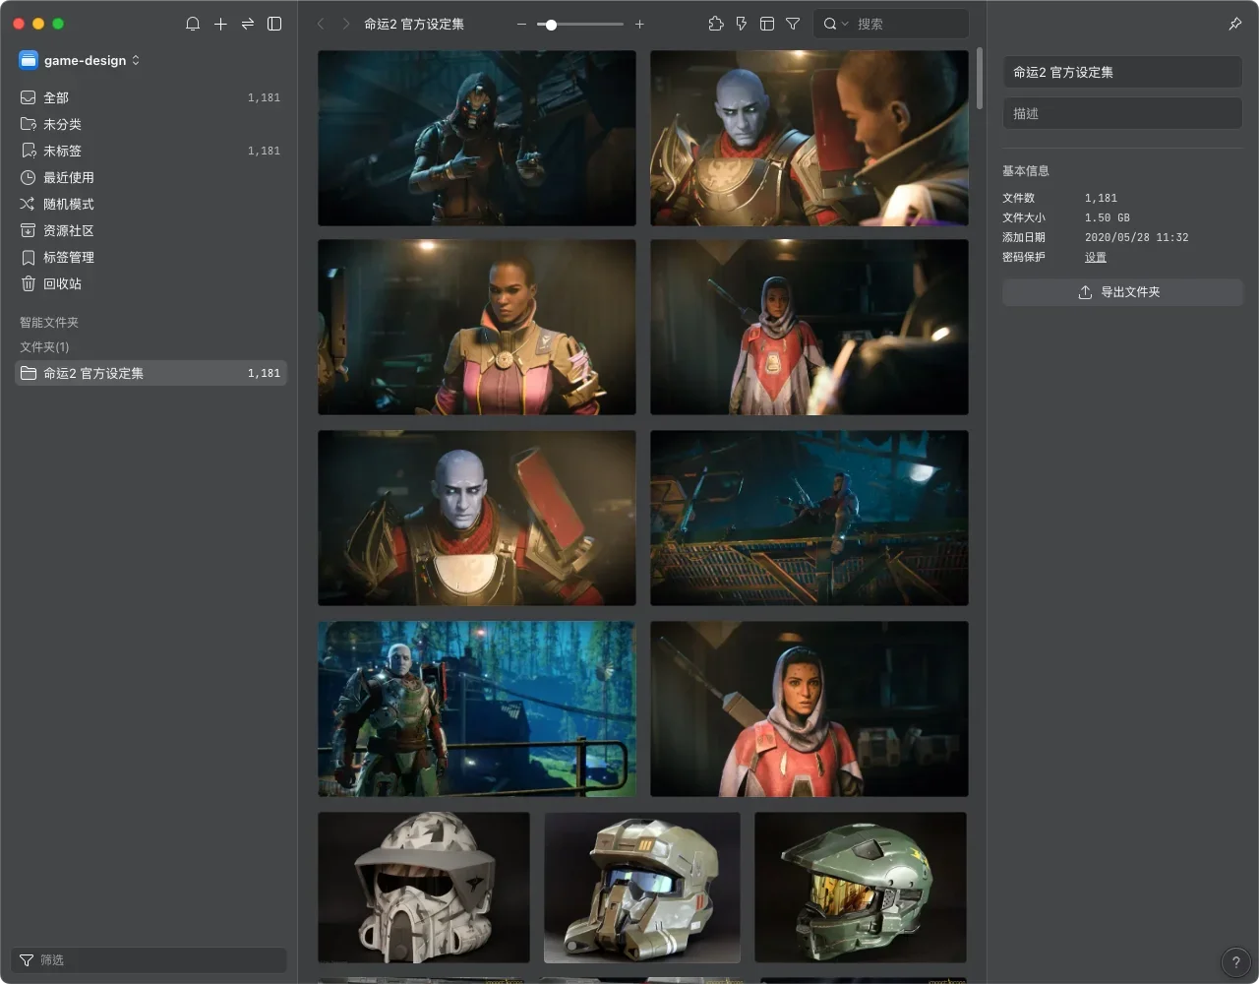This screenshot has width=1259, height=984.
Task: Select the tan armored helmet thumbnail
Action: tap(642, 888)
